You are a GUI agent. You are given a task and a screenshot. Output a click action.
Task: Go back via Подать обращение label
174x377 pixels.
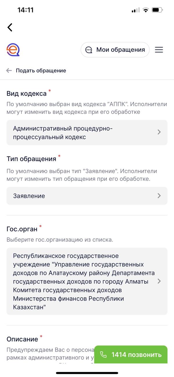pos(41,71)
